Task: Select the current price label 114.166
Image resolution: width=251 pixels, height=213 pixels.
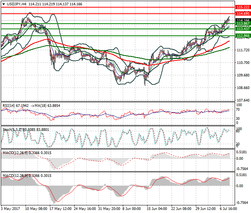Action: (243, 20)
